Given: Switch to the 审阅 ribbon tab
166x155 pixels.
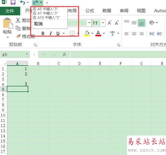Looking at the screenshot, I should tap(124, 11).
